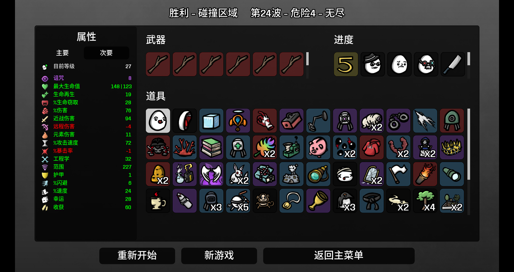The image size is (514, 272).
Task: Click 返回主菜单 to return to menu
Action: [339, 256]
